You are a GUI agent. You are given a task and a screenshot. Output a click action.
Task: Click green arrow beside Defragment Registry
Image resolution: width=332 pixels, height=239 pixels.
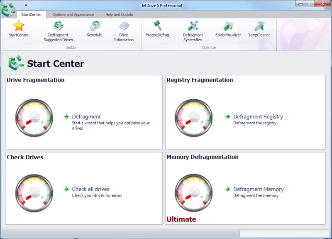[228, 117]
